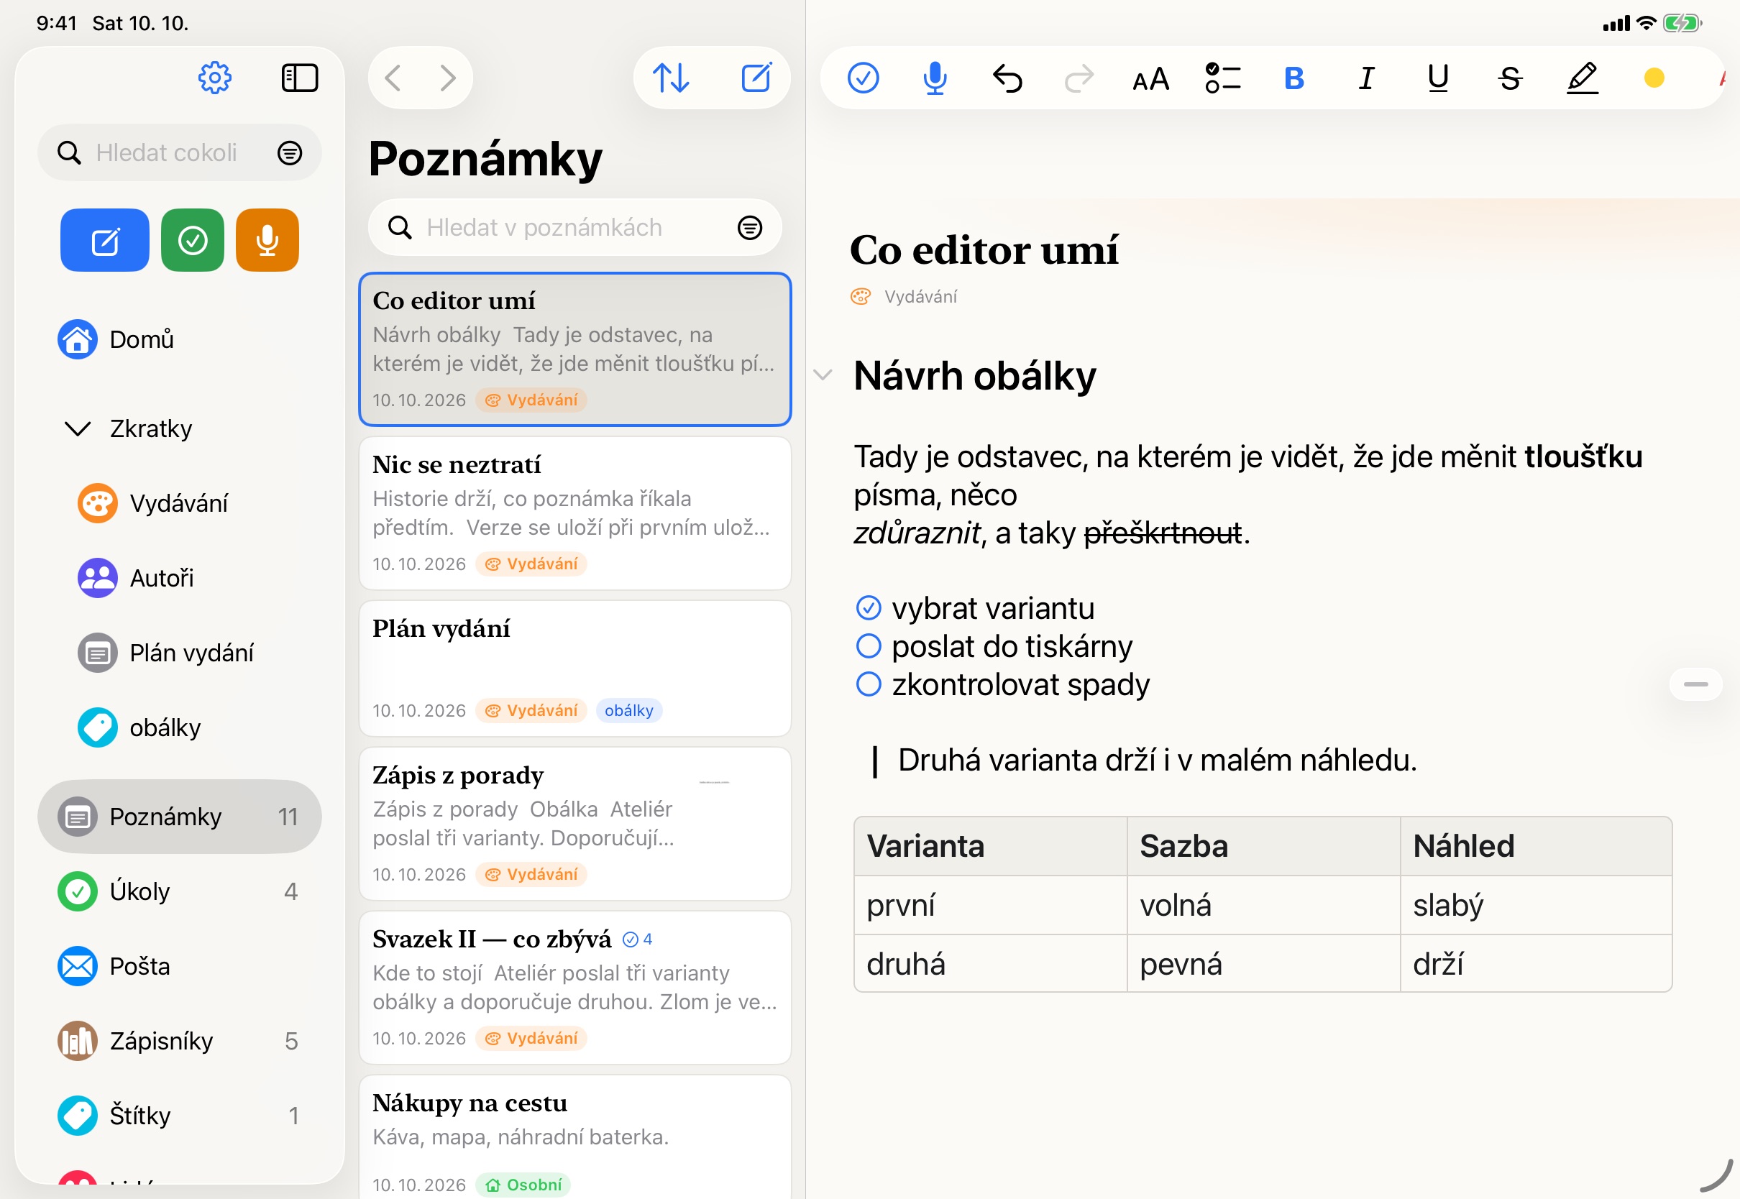Go back with left navigation arrow
Screen dimensions: 1740x1199
click(393, 78)
